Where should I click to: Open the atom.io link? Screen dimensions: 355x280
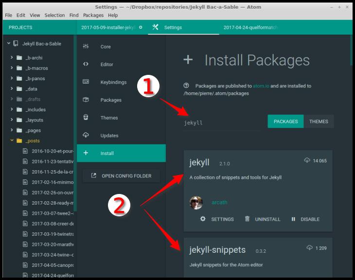tap(261, 86)
